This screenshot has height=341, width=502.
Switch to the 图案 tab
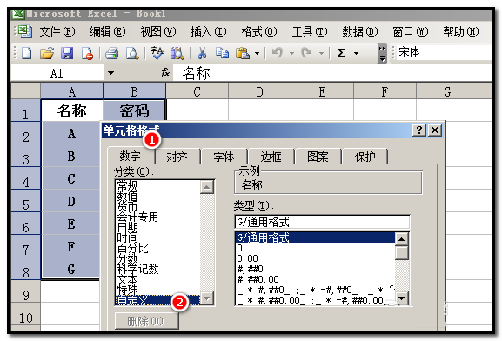click(x=318, y=157)
